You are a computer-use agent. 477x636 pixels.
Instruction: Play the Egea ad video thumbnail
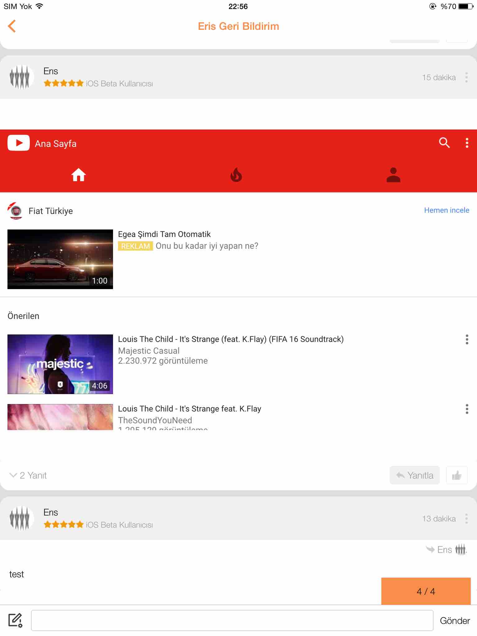click(x=60, y=259)
